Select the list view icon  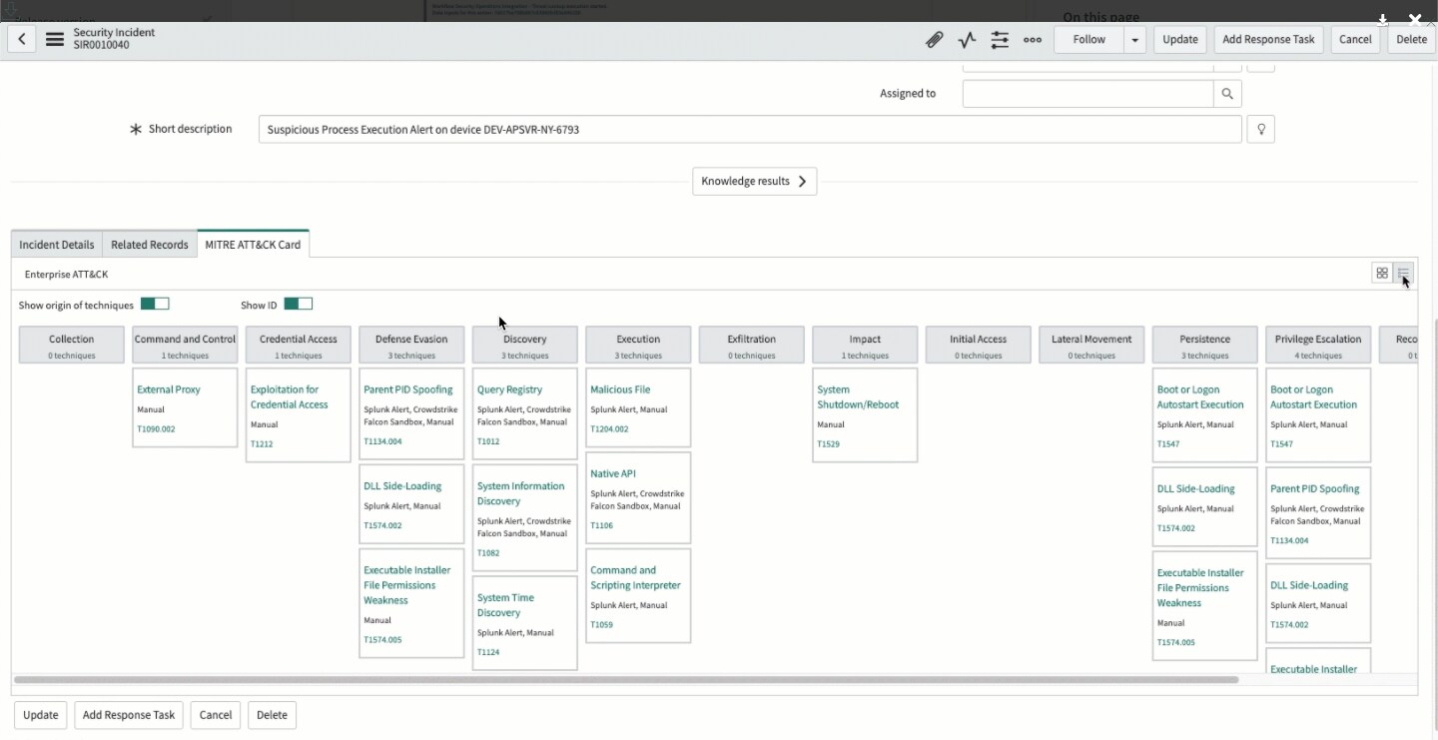1403,272
